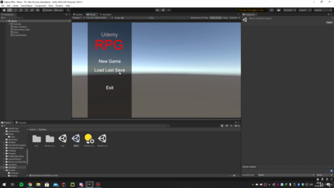The image size is (334, 188).
Task: Open Full HD resolution dropdown
Action: [100, 18]
